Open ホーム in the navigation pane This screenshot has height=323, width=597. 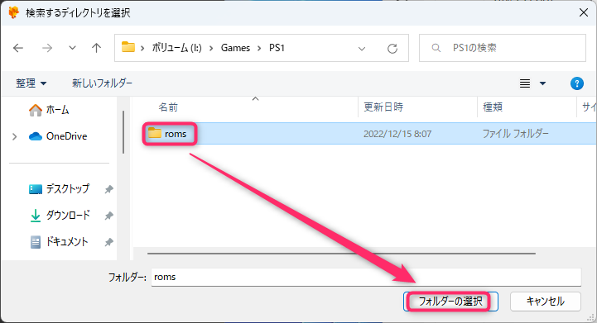[49, 110]
